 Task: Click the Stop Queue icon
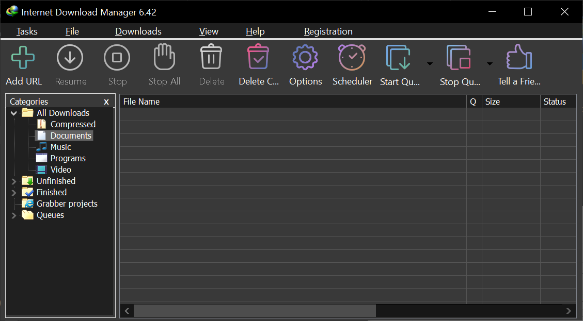459,58
